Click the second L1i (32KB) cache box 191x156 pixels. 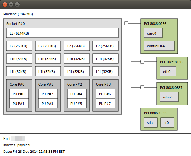click(x=48, y=71)
